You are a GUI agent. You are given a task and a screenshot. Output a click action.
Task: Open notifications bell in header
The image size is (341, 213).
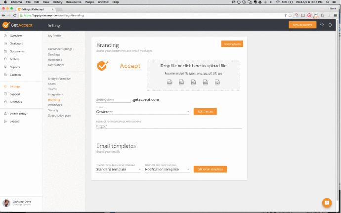tap(330, 25)
